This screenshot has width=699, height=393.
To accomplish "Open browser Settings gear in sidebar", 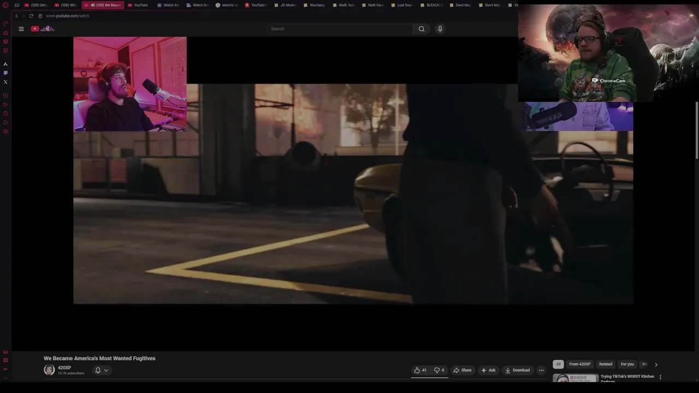I will click(x=5, y=132).
